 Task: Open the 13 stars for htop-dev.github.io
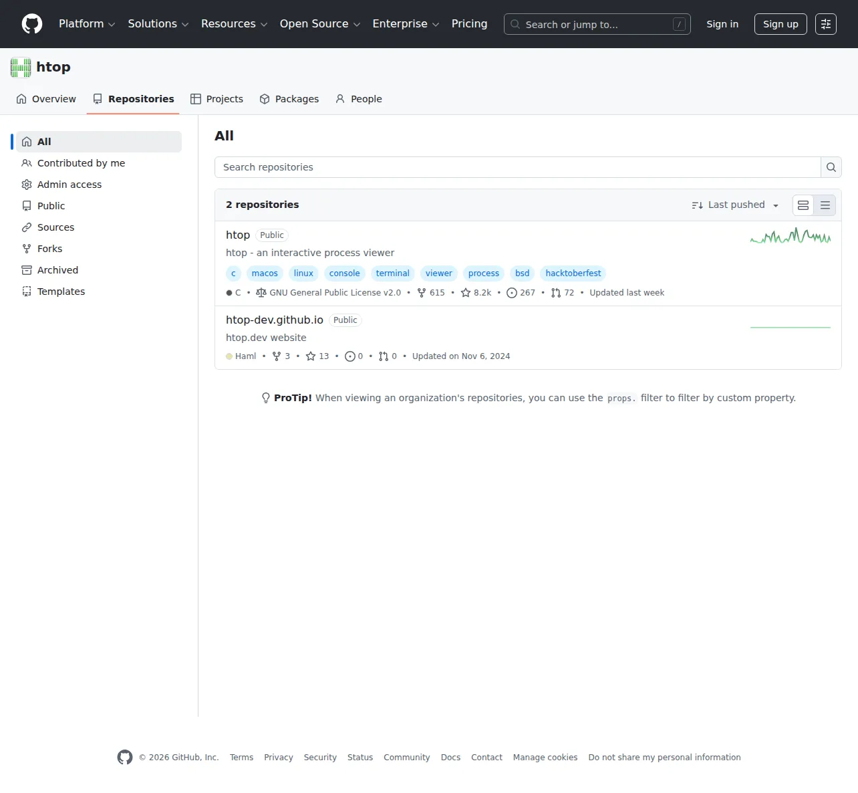(317, 356)
